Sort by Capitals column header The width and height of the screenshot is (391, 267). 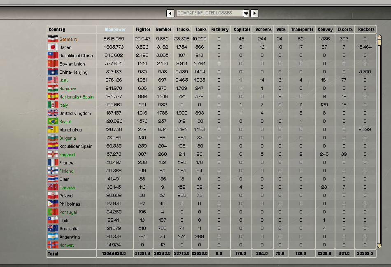[242, 29]
